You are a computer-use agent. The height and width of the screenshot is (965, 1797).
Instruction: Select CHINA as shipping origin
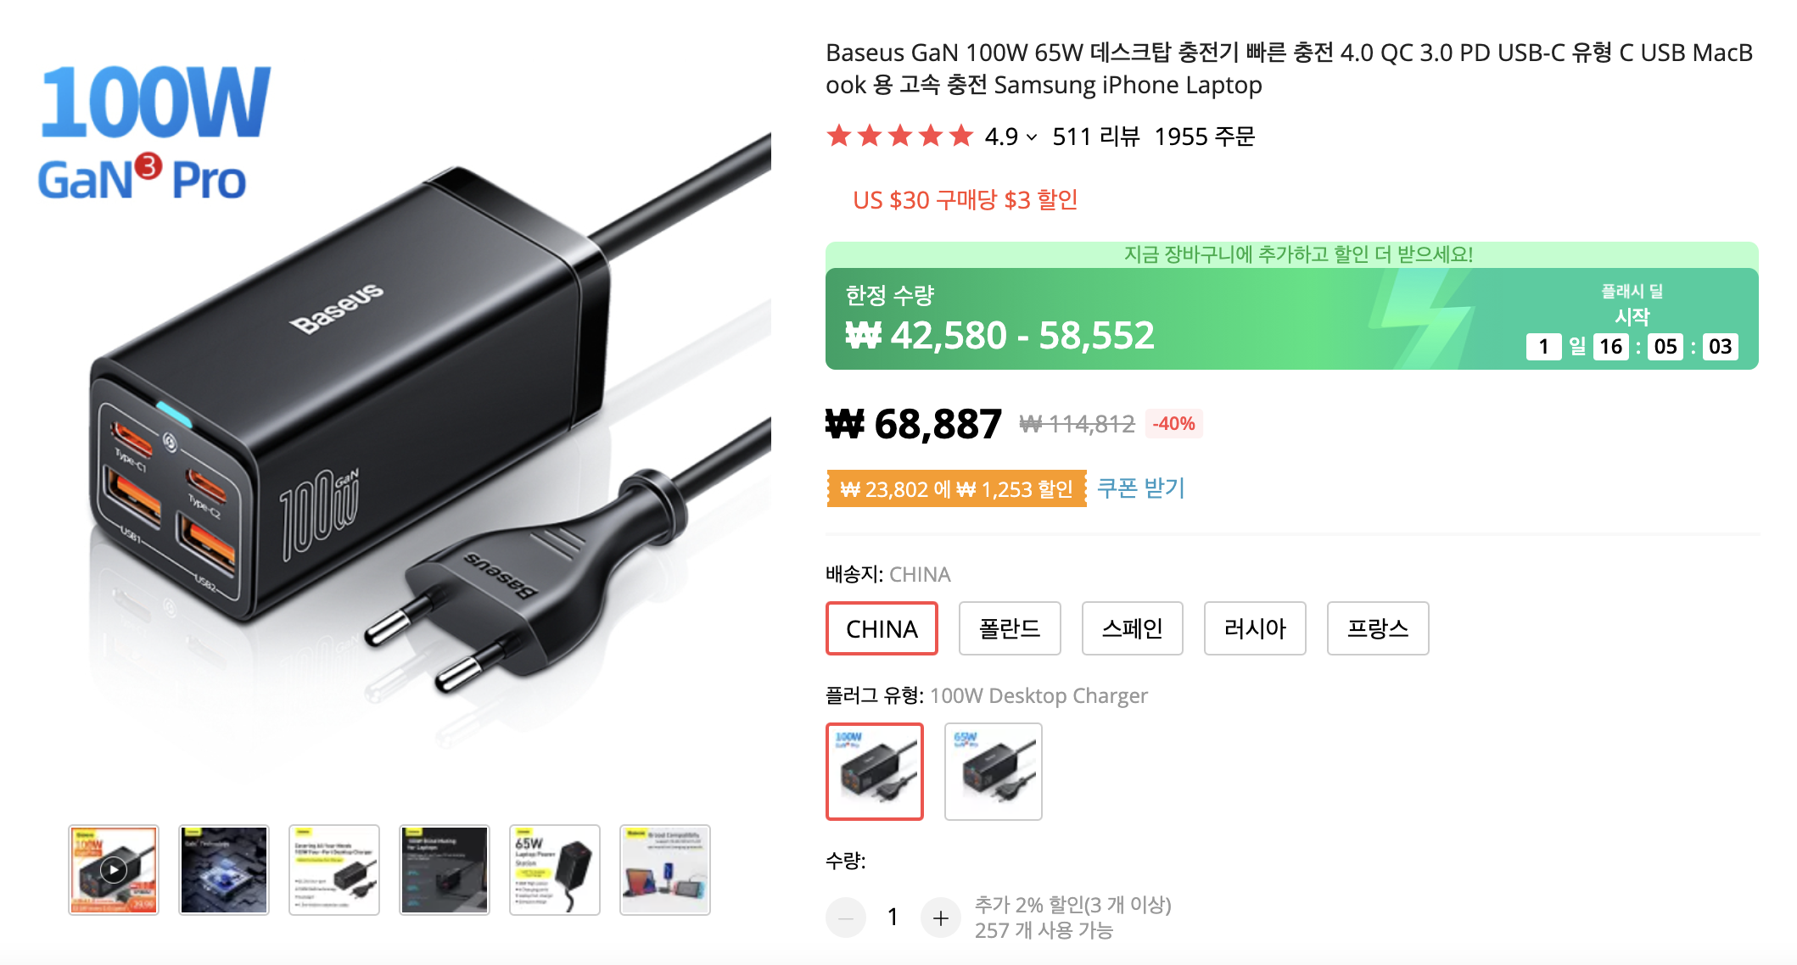coord(882,628)
